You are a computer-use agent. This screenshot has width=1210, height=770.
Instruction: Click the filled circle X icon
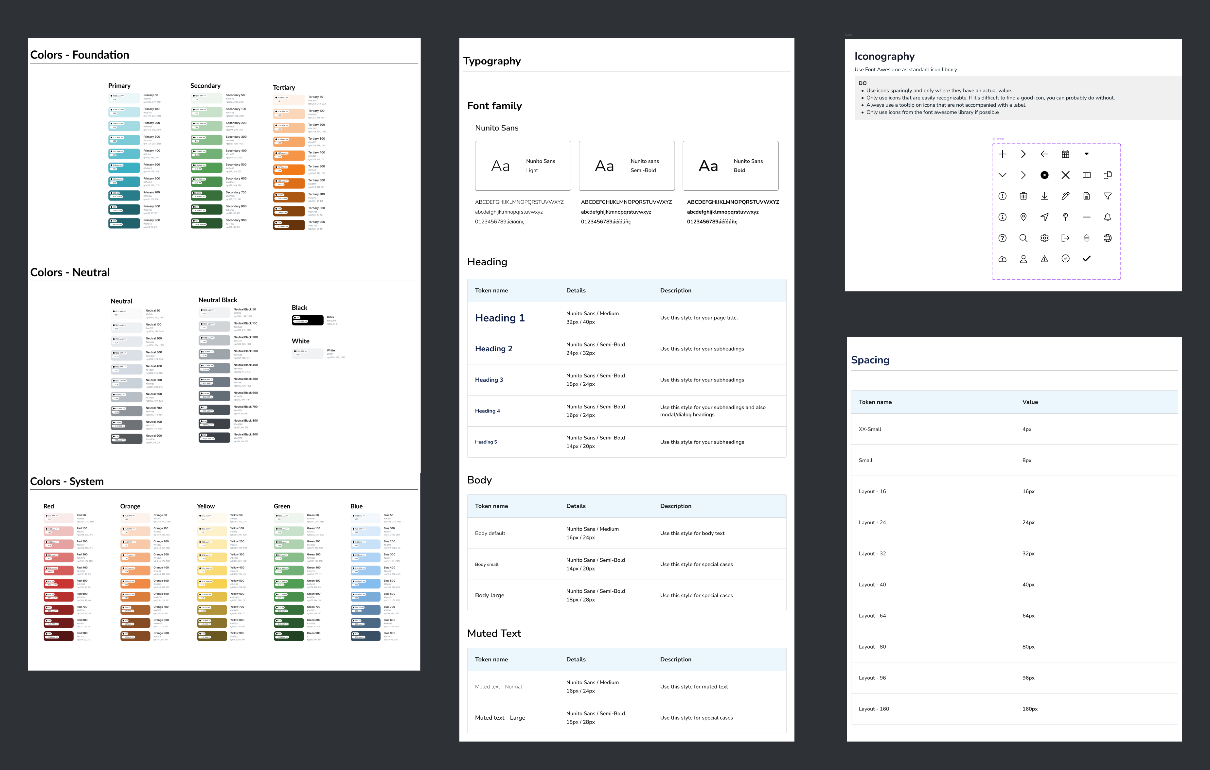point(1044,175)
